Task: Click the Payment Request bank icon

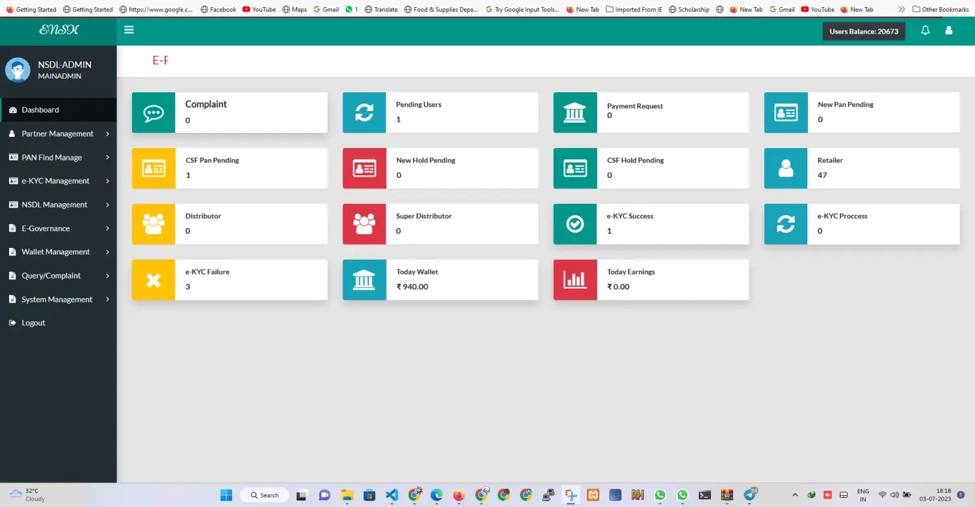Action: 575,113
